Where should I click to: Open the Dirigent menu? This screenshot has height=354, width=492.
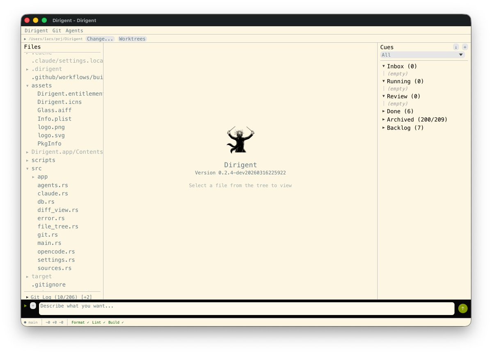tap(37, 30)
